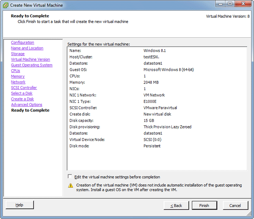Open the Create a Disk step
Viewport: 254px width, 219px height.
[22, 99]
